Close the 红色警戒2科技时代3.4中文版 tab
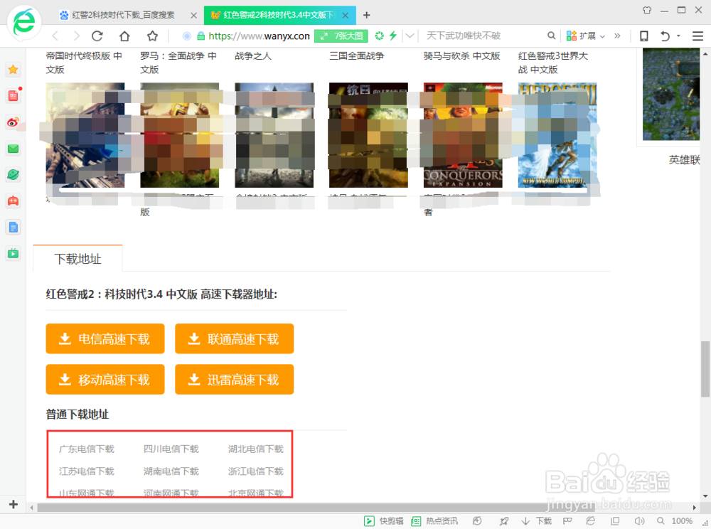The width and height of the screenshot is (711, 529). [x=345, y=16]
